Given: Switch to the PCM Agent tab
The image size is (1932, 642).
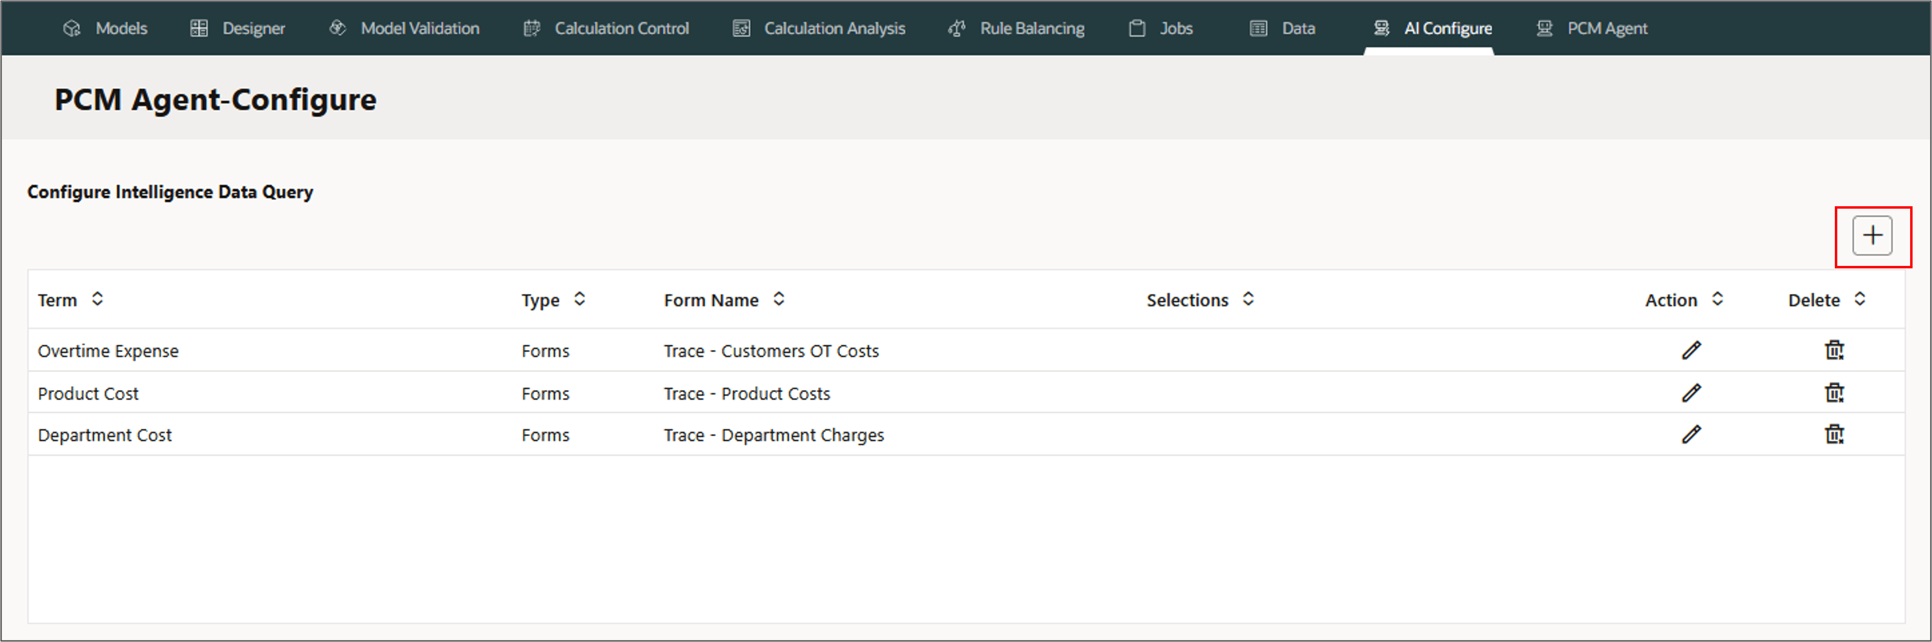Looking at the screenshot, I should 1591,29.
